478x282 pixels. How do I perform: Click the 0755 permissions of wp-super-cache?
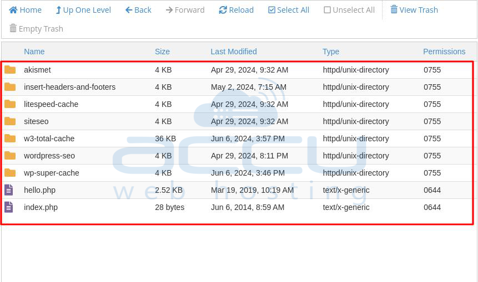pos(432,173)
